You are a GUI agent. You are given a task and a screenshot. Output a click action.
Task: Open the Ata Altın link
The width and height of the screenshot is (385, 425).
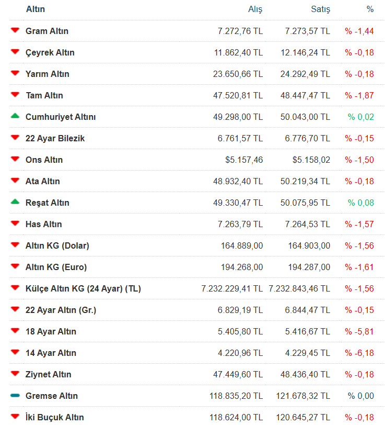click(x=42, y=181)
